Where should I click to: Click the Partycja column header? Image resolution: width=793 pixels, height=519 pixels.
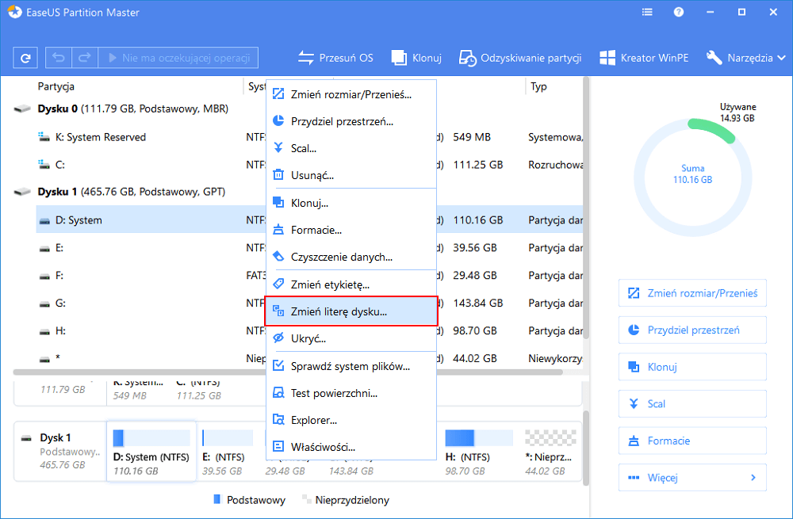tap(56, 86)
